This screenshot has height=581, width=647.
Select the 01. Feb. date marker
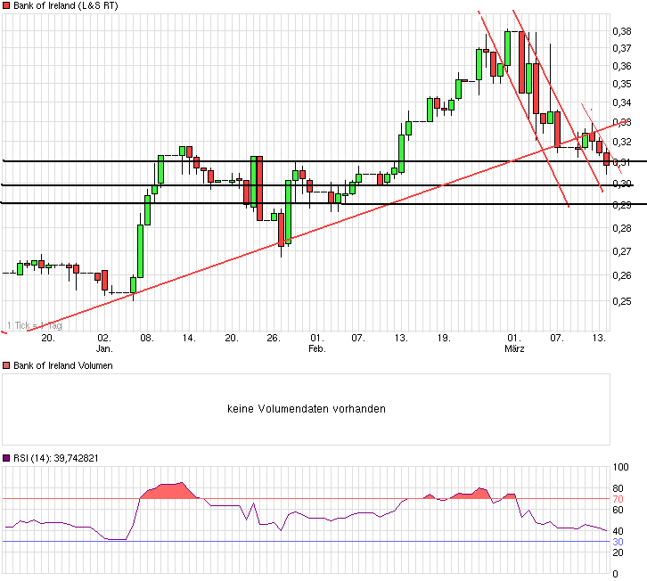[316, 343]
